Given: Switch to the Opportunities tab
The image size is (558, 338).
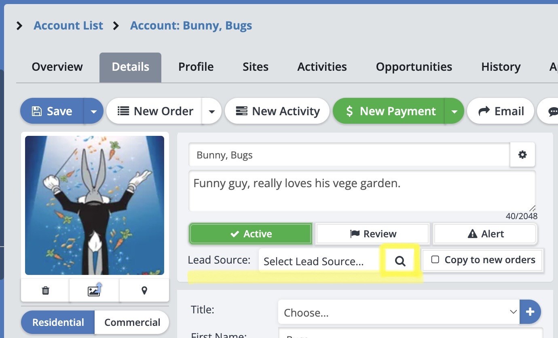Looking at the screenshot, I should [x=414, y=67].
